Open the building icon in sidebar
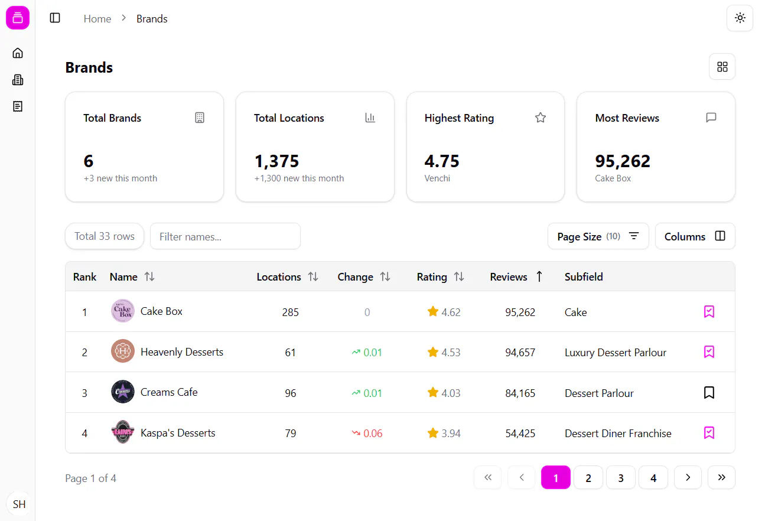 pyautogui.click(x=18, y=80)
